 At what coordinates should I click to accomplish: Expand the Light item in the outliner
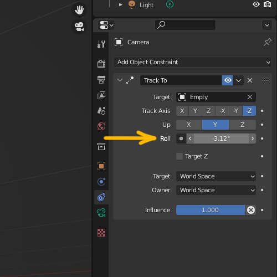(x=121, y=4)
